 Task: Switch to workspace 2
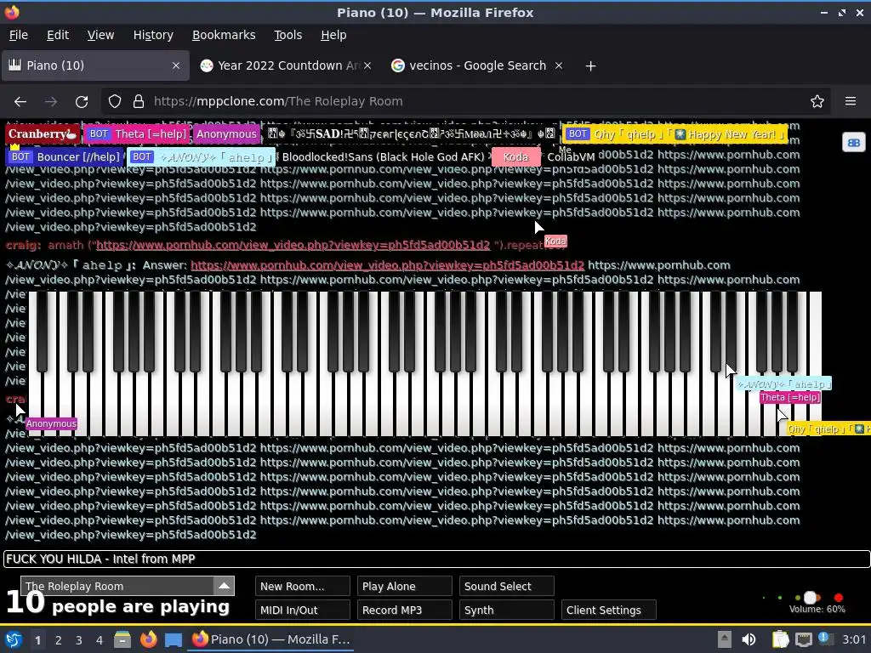coord(59,640)
